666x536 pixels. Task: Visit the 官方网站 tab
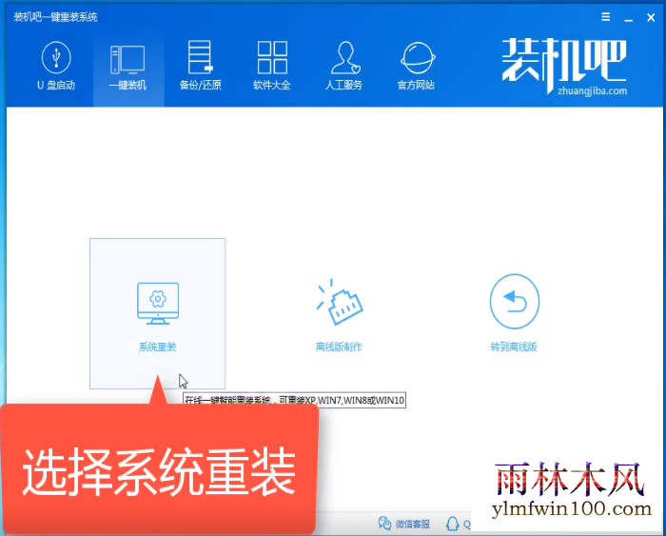(417, 67)
